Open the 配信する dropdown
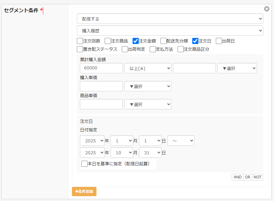This screenshot has height=201, width=274. [x=170, y=19]
